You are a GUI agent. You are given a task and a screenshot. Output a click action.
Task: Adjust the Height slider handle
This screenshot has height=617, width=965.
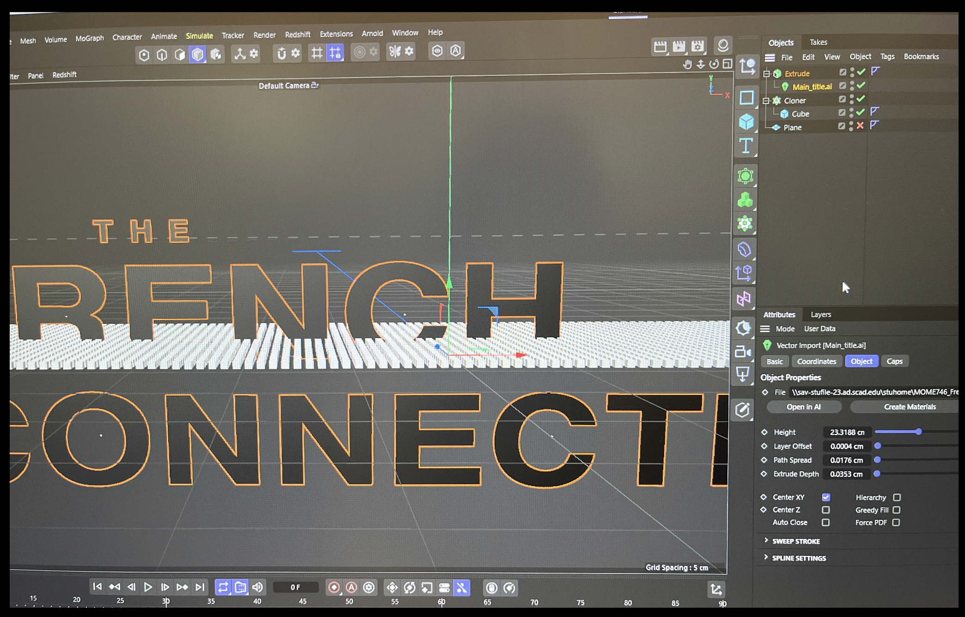[x=918, y=432]
